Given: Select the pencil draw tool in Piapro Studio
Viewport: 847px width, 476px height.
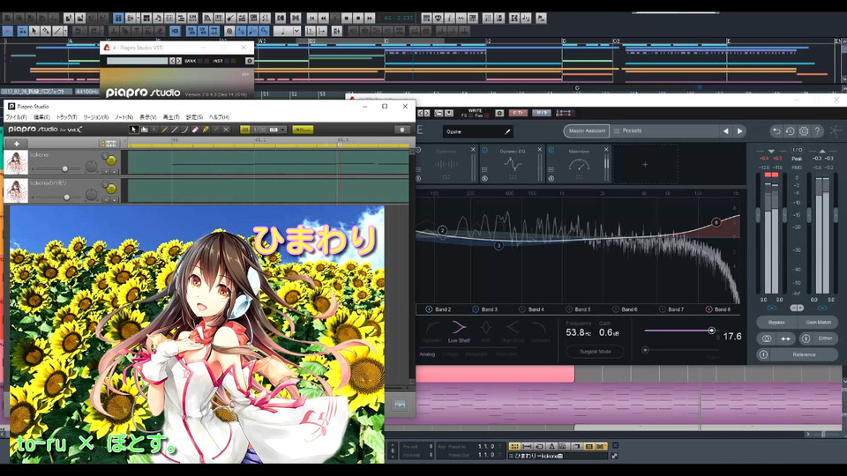Looking at the screenshot, I should (164, 130).
